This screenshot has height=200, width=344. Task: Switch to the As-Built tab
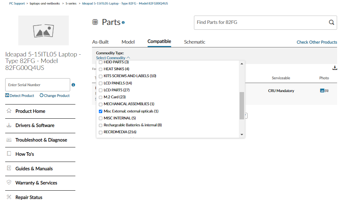point(100,42)
